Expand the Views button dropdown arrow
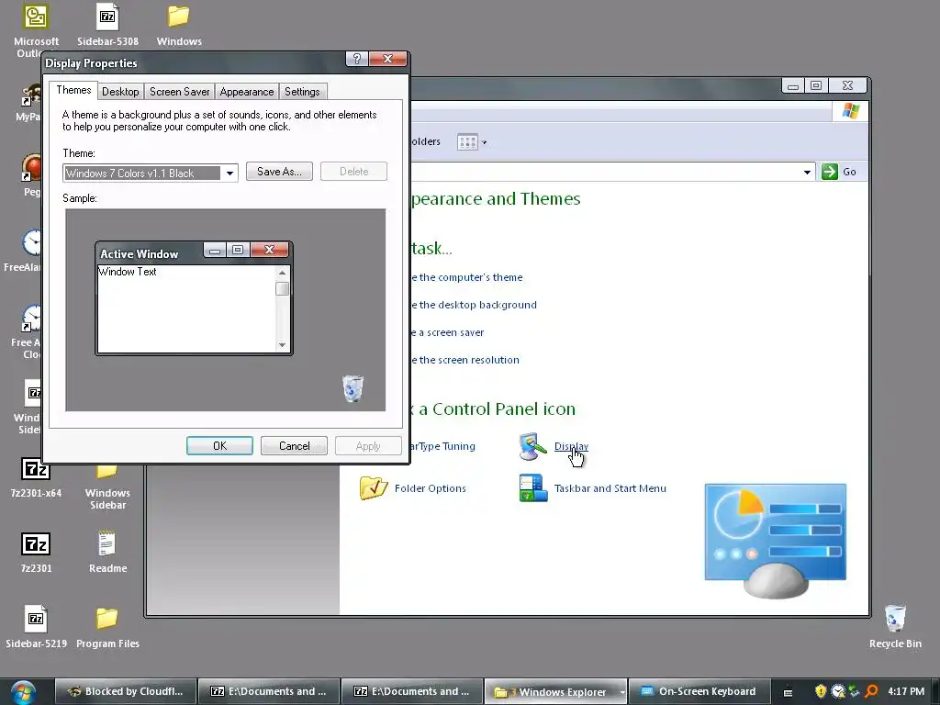The image size is (940, 705). 485,142
